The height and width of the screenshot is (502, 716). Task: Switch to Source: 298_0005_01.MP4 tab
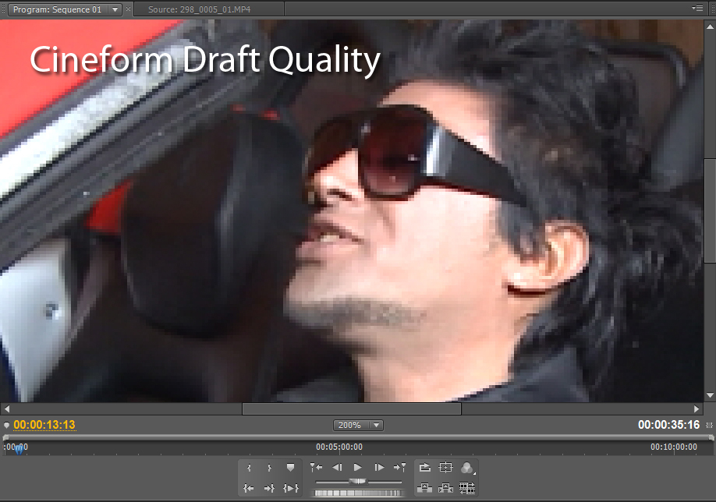(204, 9)
